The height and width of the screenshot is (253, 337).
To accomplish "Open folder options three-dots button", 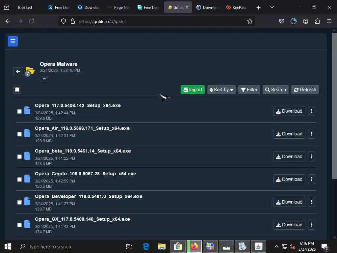I will (44, 79).
